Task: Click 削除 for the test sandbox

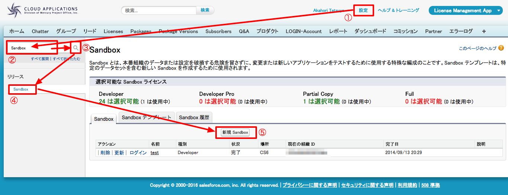Action: click(105, 153)
